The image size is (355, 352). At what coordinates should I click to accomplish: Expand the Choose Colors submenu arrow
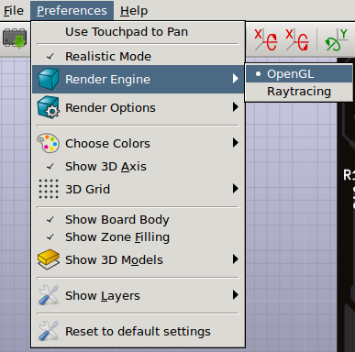pos(235,143)
